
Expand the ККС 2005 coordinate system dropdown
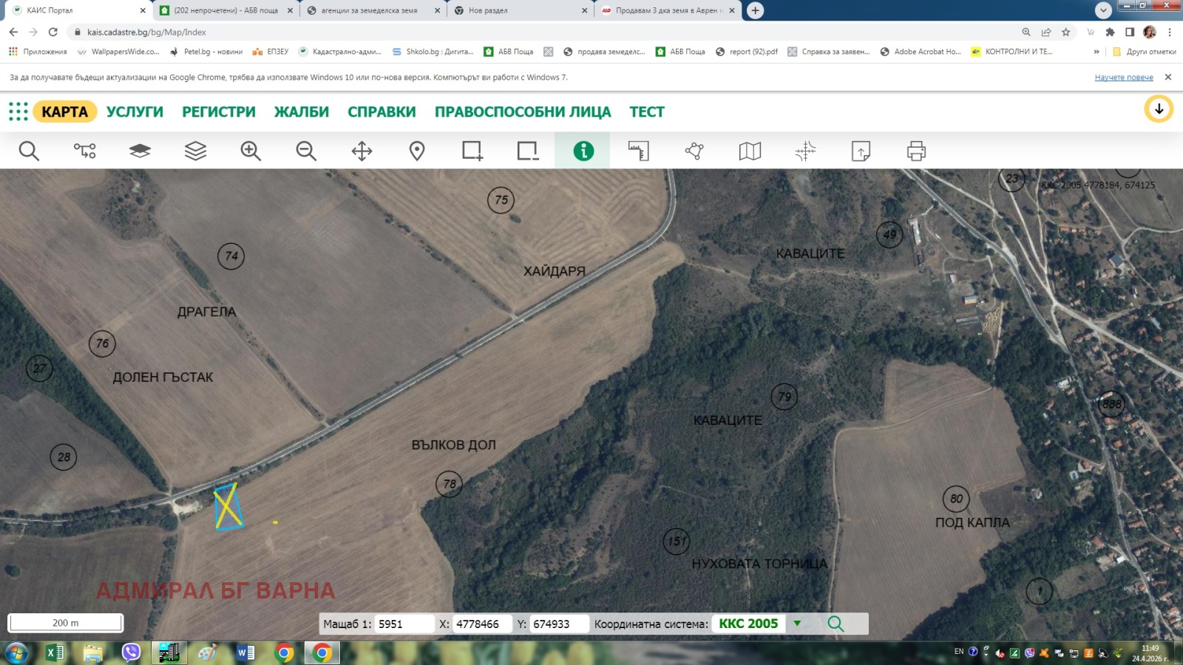[797, 624]
